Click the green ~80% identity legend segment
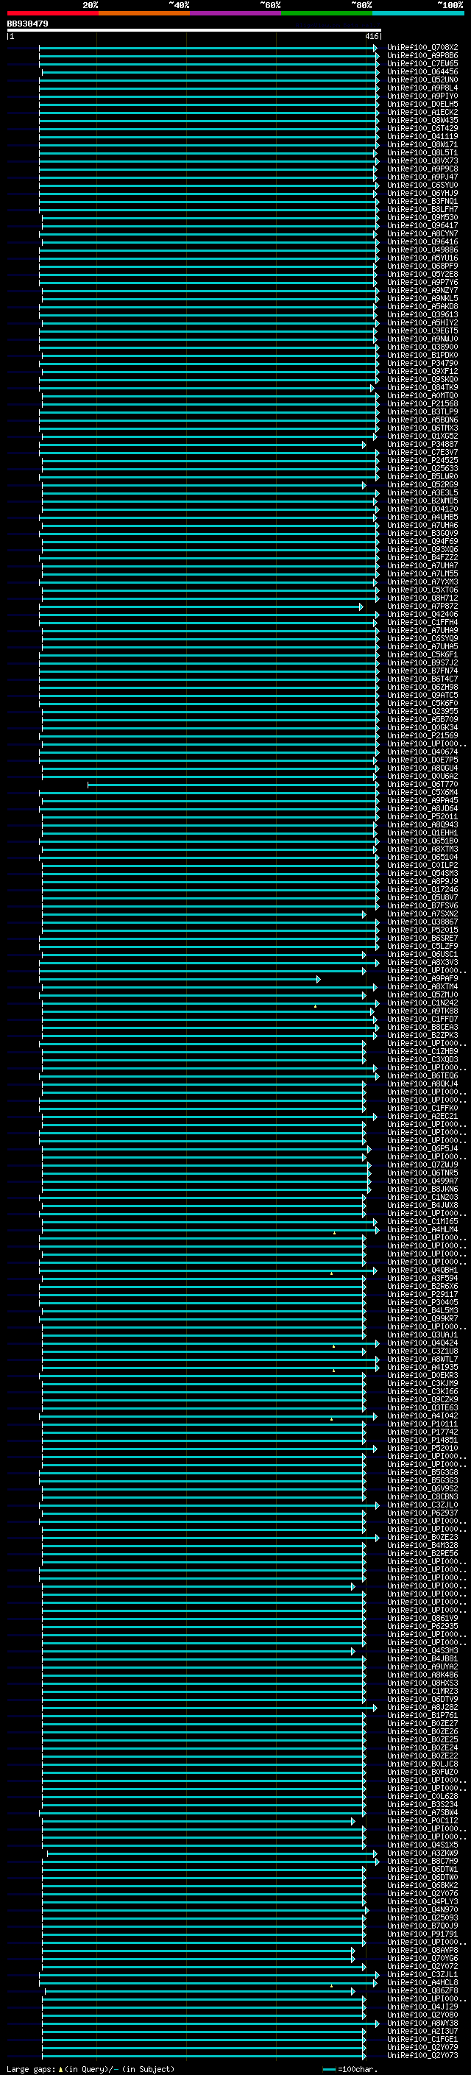The height and width of the screenshot is (2075, 471). (x=327, y=13)
